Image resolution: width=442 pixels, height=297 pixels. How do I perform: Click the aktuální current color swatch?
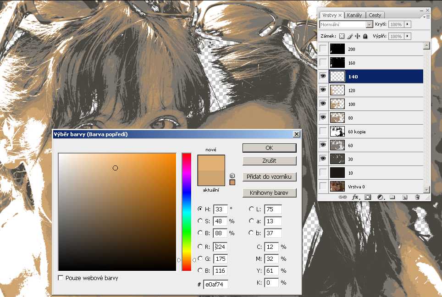[x=211, y=178]
